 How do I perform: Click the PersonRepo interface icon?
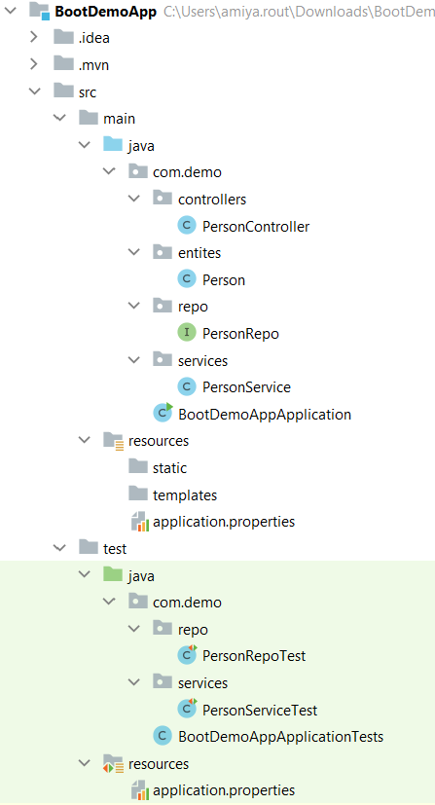click(x=187, y=333)
